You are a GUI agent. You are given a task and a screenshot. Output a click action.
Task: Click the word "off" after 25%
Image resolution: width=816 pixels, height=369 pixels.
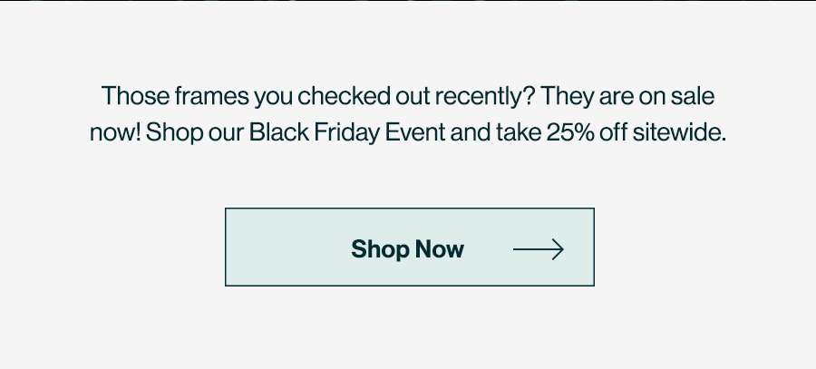[614, 132]
